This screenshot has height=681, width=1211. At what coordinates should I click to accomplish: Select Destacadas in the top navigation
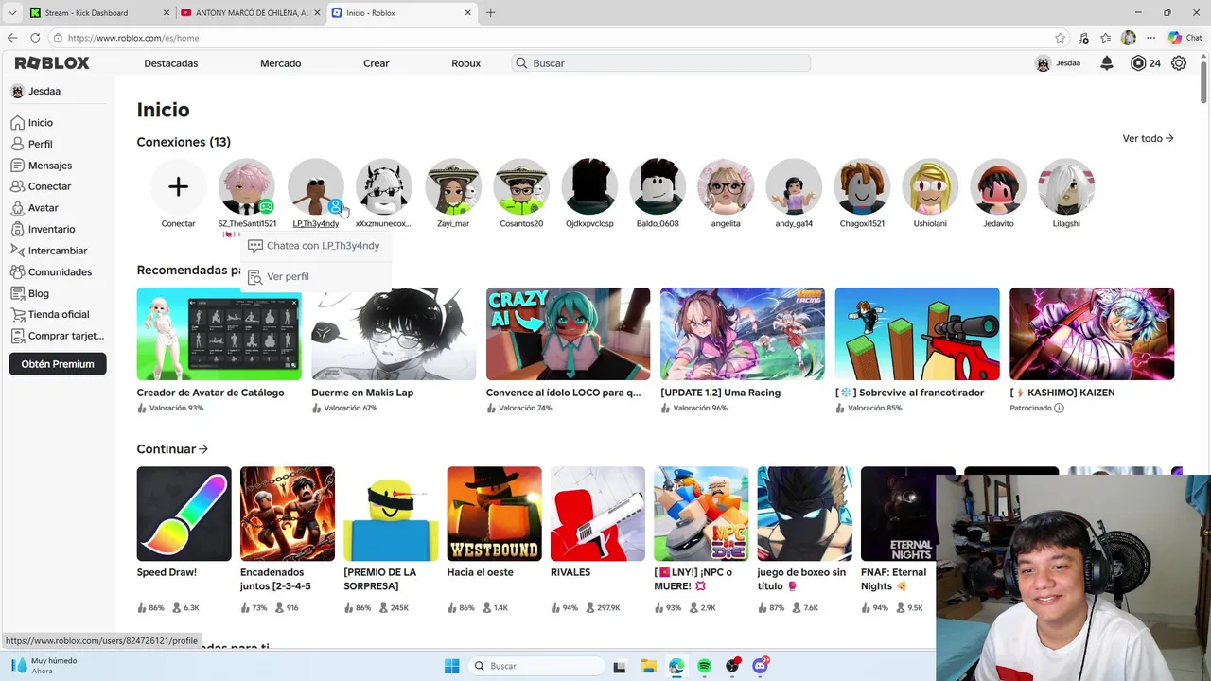click(x=170, y=63)
